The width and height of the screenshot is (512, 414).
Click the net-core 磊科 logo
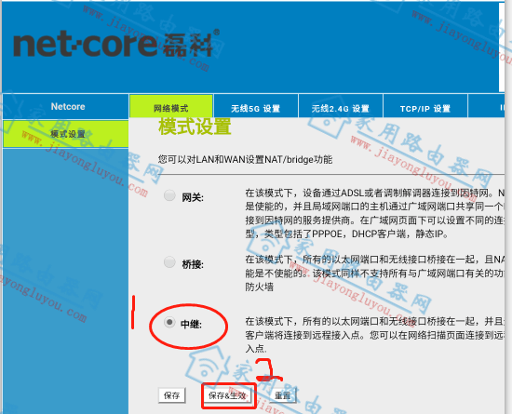point(116,45)
